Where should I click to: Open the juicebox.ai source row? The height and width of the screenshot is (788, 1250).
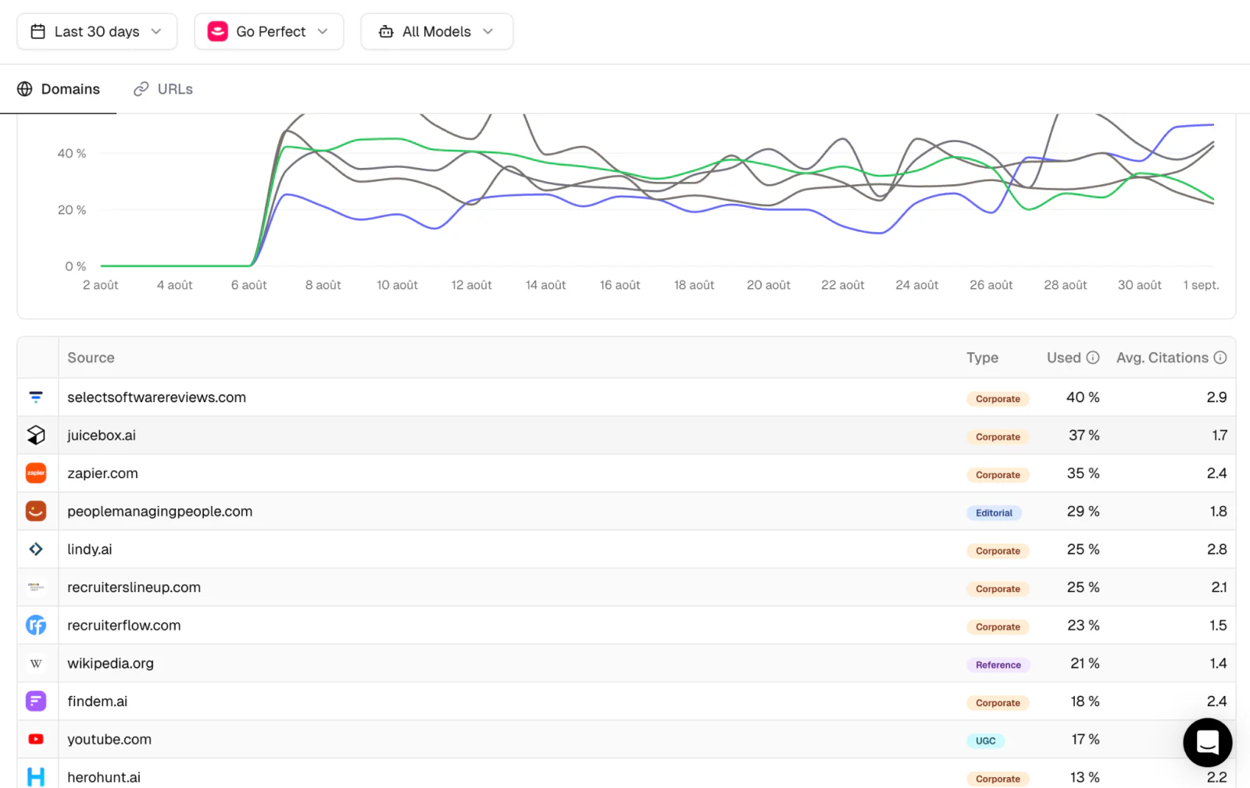pos(627,435)
